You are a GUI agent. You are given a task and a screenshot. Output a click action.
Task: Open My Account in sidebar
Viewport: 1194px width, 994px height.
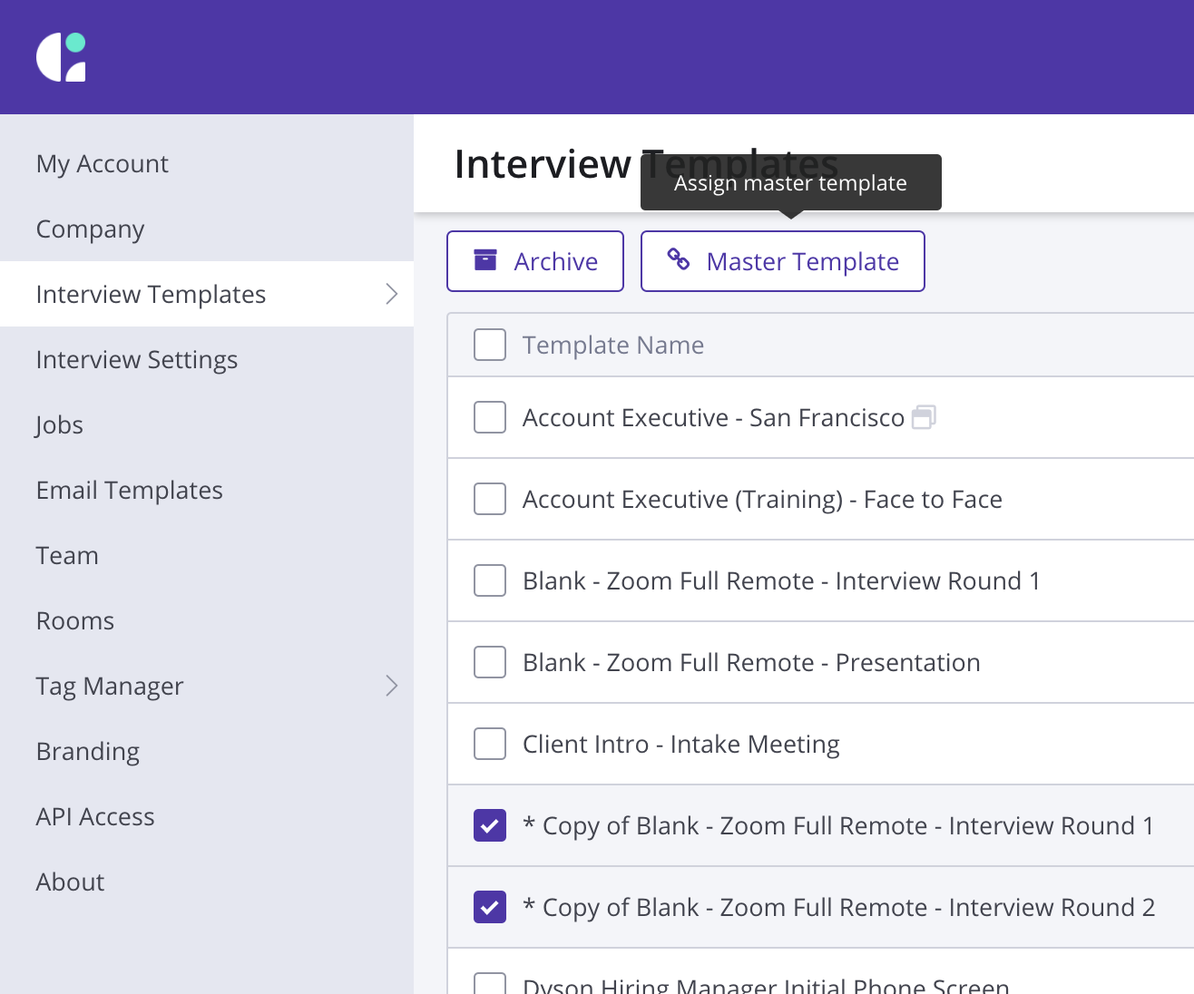(x=103, y=163)
